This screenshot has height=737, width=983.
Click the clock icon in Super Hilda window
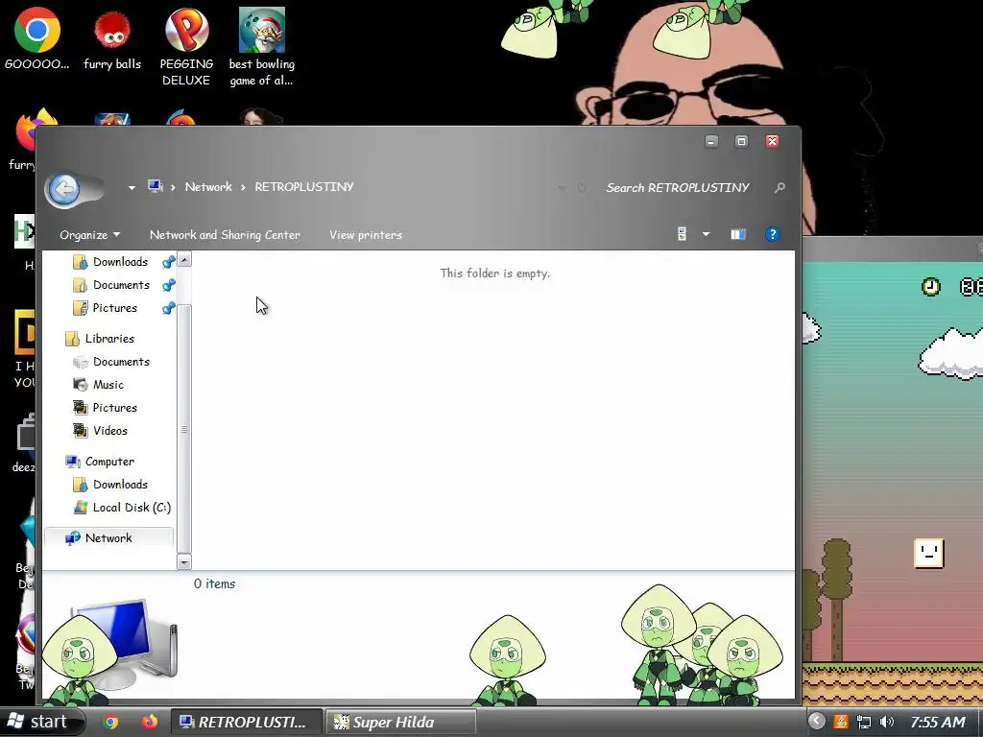point(931,287)
